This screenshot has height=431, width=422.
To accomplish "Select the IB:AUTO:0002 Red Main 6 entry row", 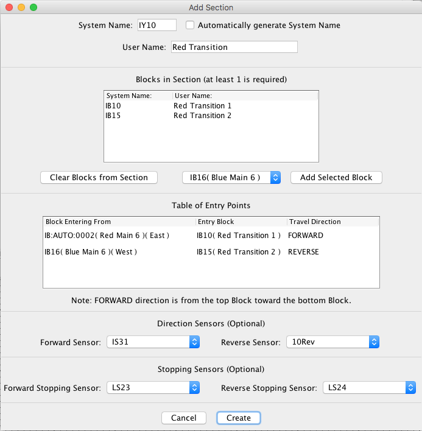I will (x=107, y=236).
